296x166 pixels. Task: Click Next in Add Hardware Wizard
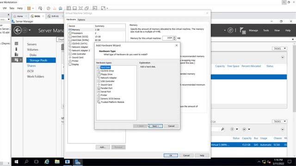pos(155,126)
